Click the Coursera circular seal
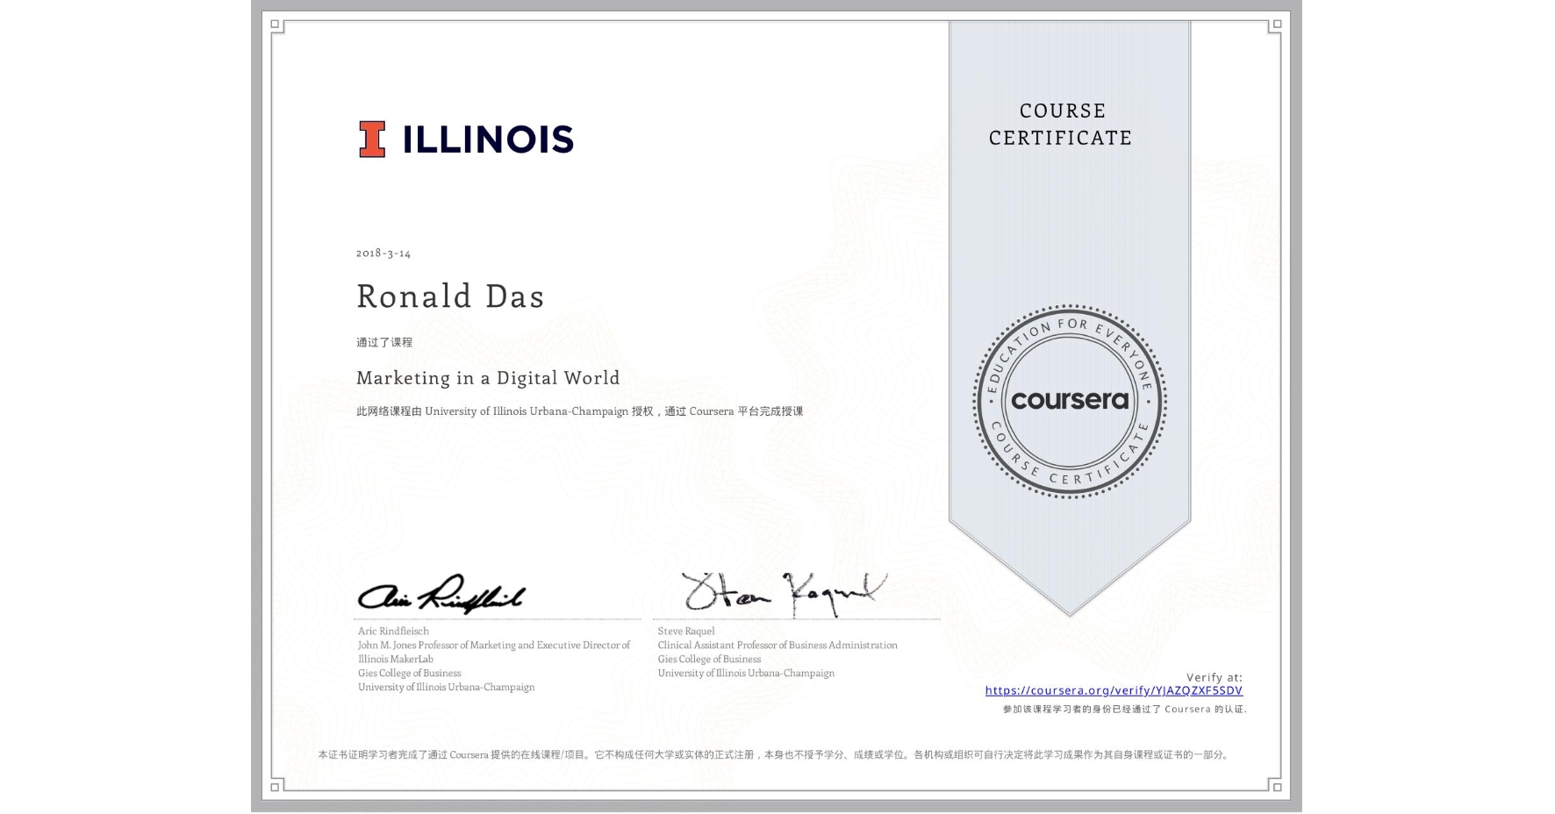Viewport: 1555px width, 814px height. tap(1069, 402)
